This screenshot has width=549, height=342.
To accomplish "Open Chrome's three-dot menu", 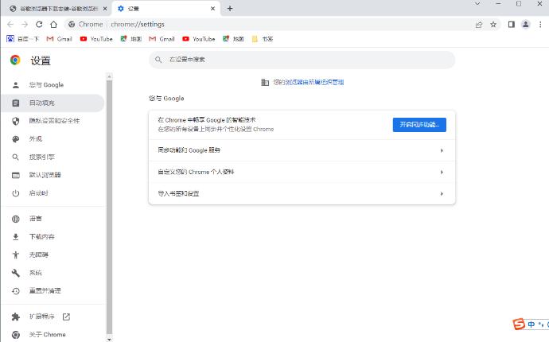I will [x=539, y=25].
